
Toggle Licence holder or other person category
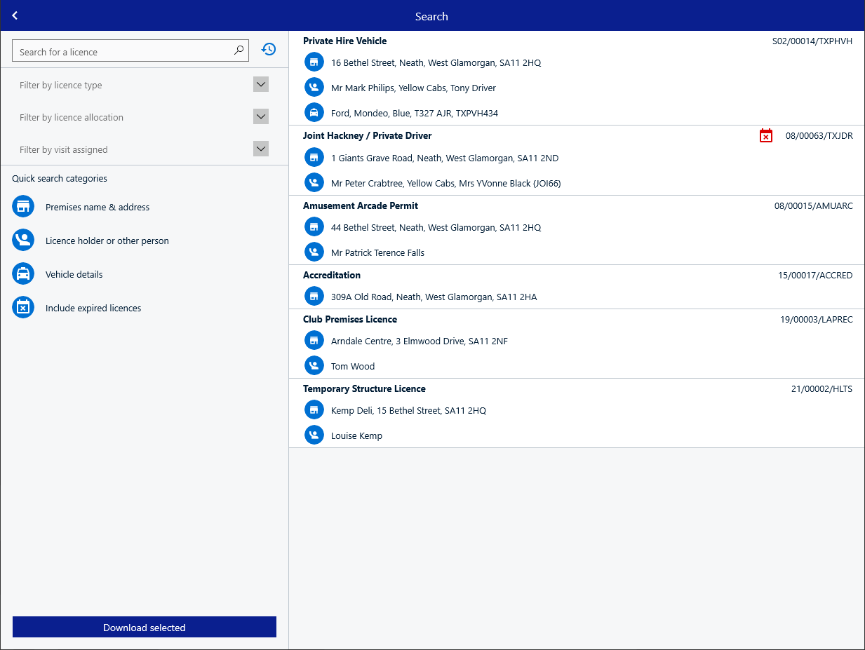(90, 241)
